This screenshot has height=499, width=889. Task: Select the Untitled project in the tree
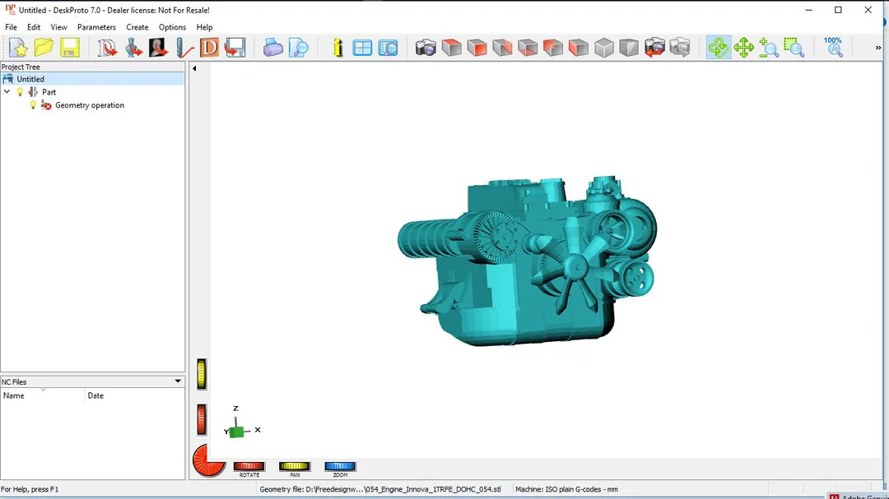(x=30, y=79)
